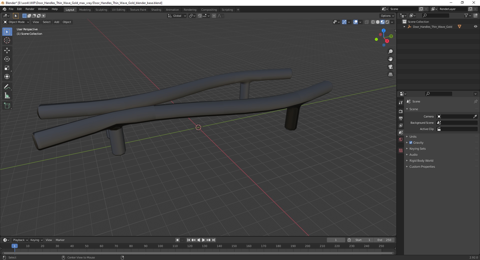
Task: Pick the Measure tool
Action: click(7, 96)
